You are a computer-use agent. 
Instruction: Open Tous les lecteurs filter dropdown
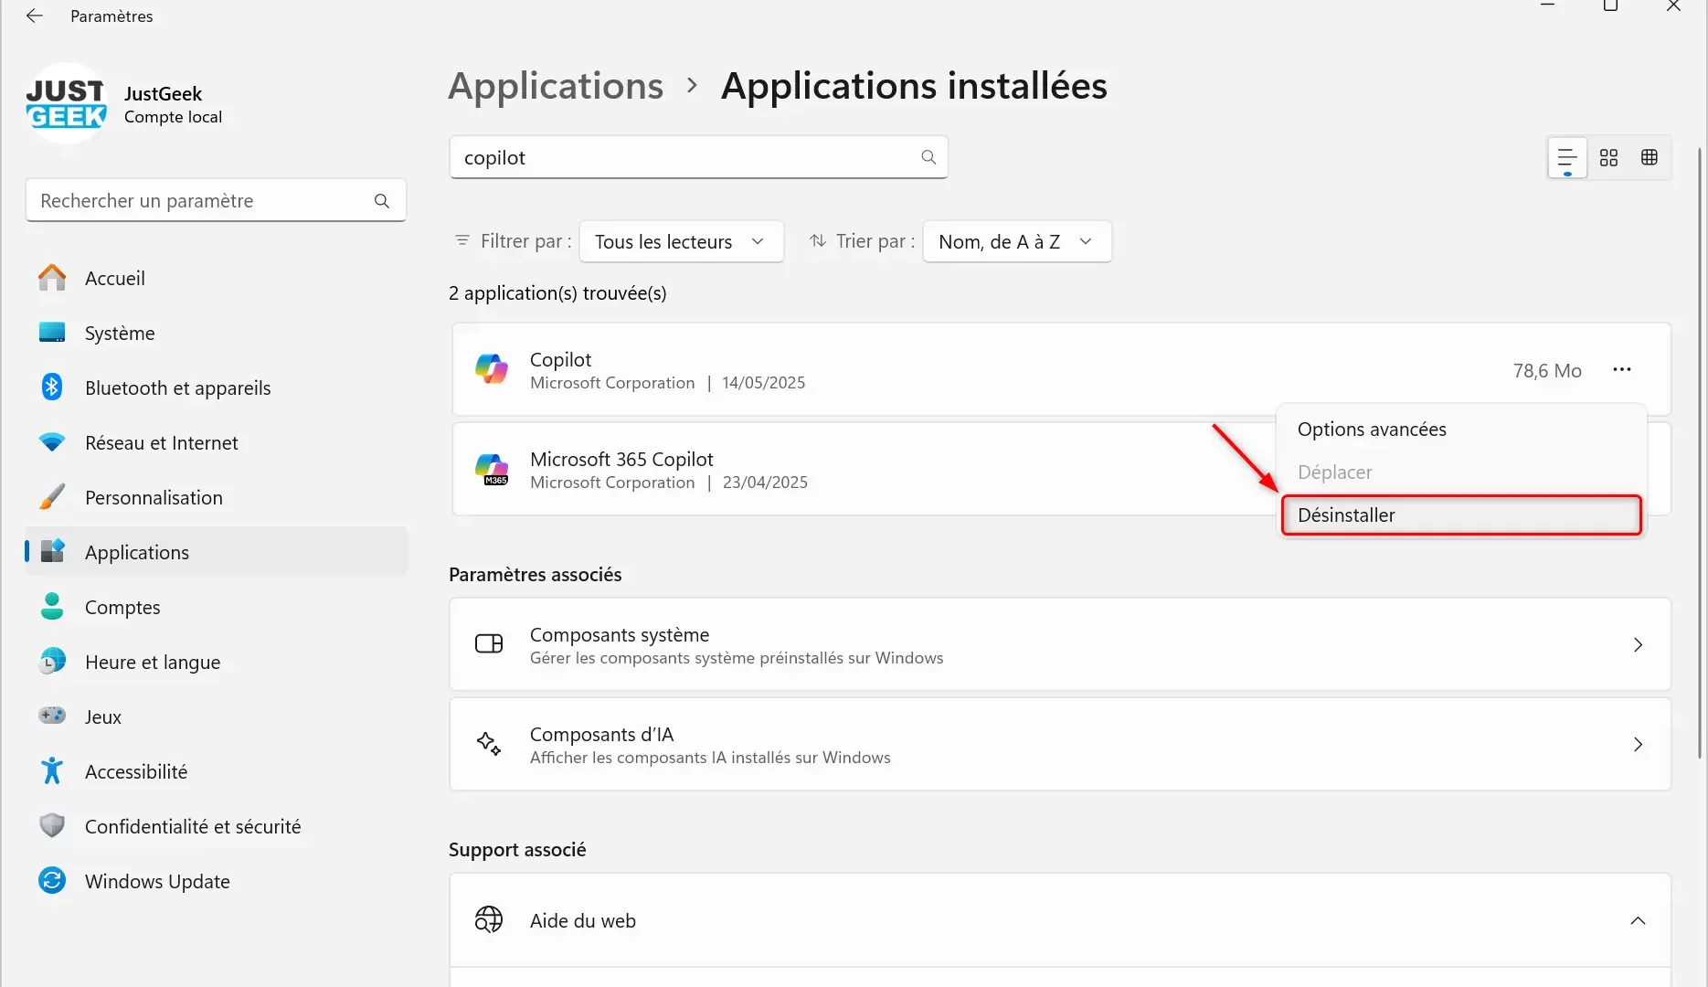pyautogui.click(x=681, y=241)
